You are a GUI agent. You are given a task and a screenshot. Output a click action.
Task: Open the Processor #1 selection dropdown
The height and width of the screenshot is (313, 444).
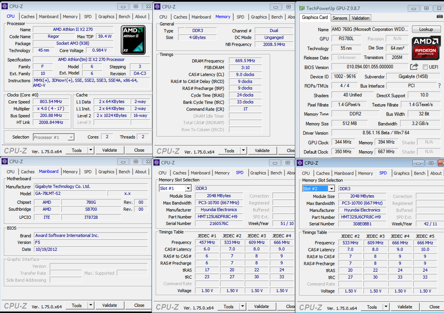click(x=71, y=137)
